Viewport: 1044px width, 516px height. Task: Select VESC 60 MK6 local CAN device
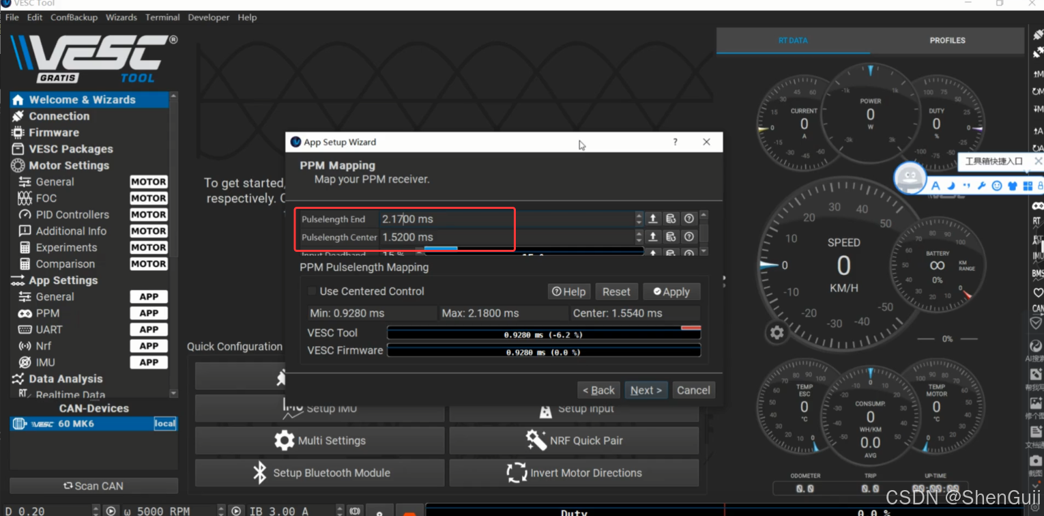pyautogui.click(x=93, y=423)
